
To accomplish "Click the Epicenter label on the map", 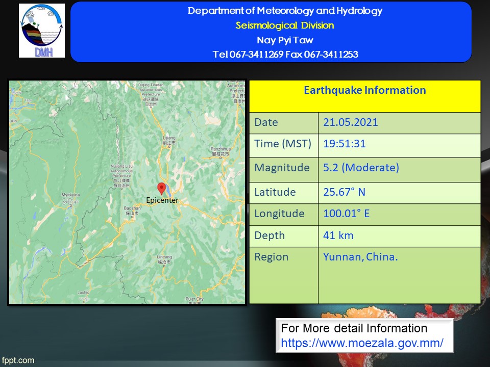I will 162,200.
